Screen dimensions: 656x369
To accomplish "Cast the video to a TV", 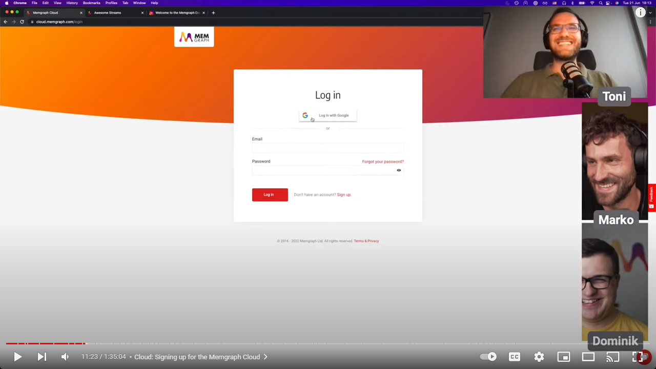I will [x=613, y=357].
